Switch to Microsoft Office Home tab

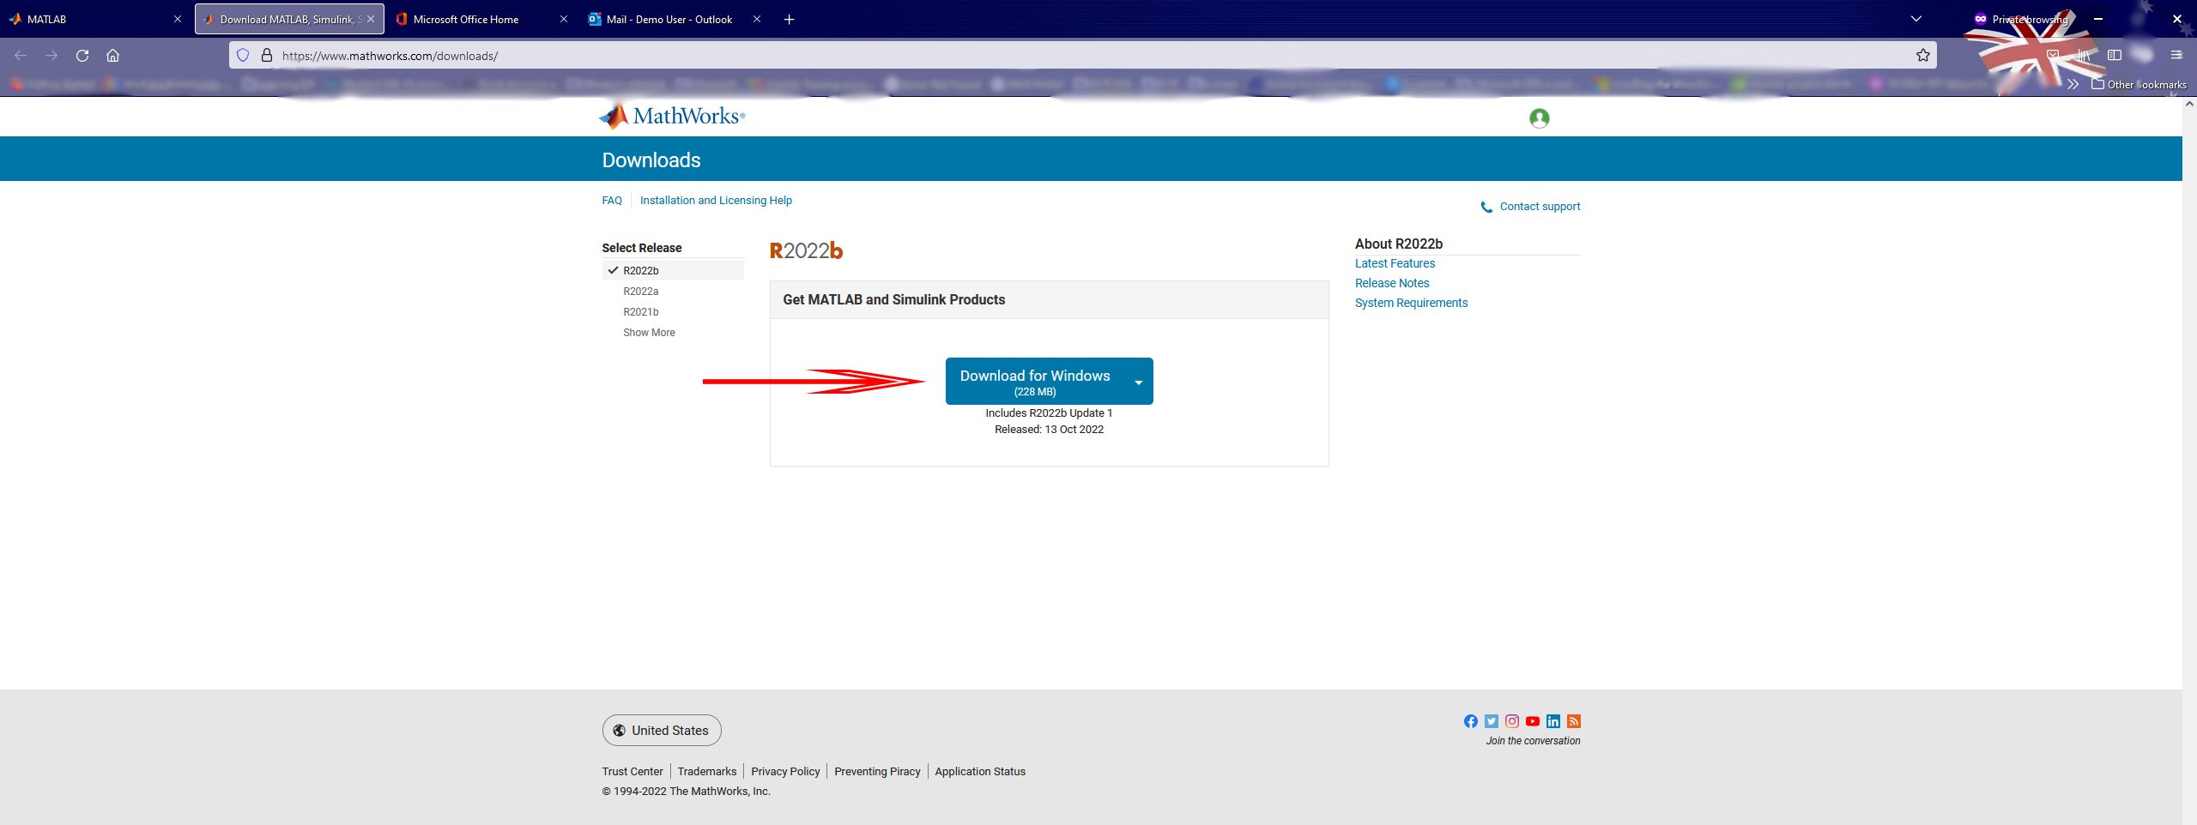click(x=466, y=20)
